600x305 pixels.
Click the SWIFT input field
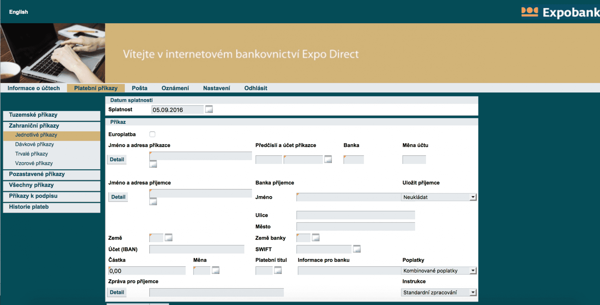[324, 249]
